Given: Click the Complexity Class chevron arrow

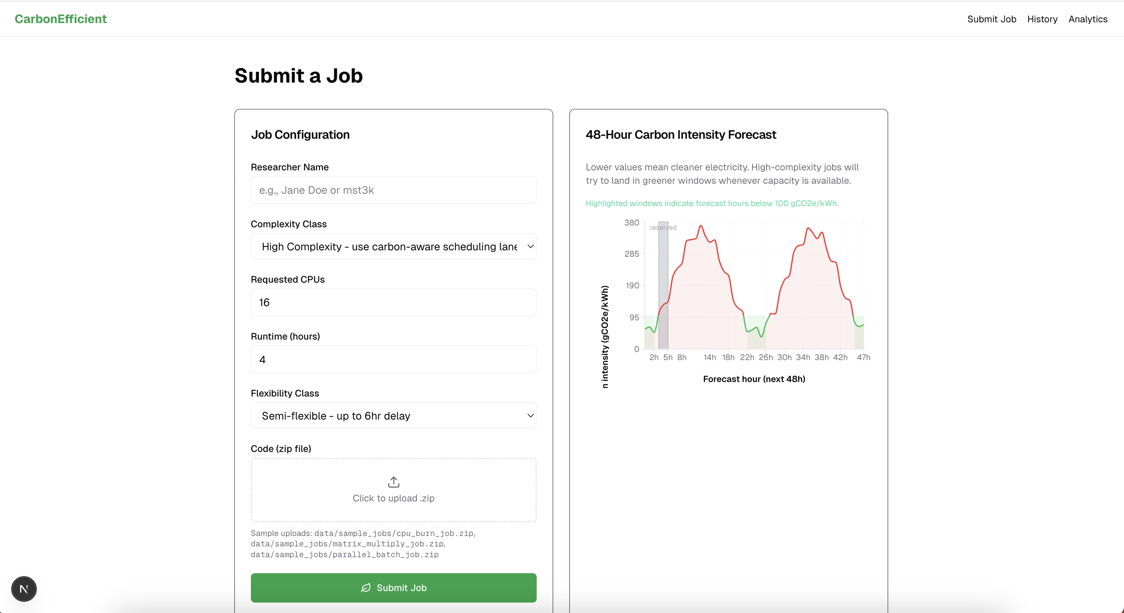Looking at the screenshot, I should pyautogui.click(x=530, y=246).
